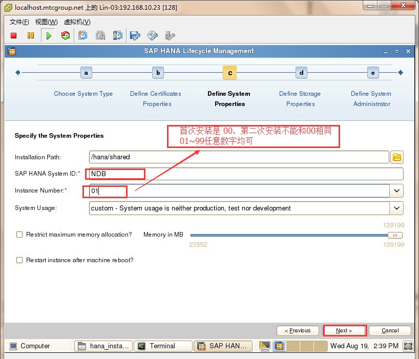Open the 视图(W) menu
This screenshot has height=359, width=419.
click(x=46, y=22)
